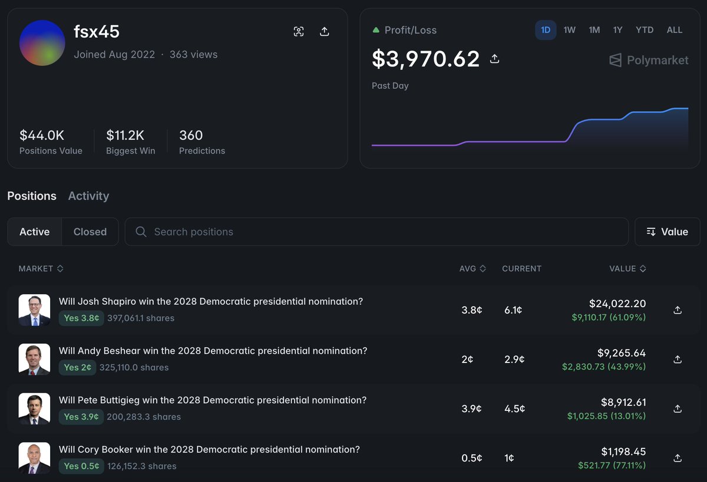
Task: Select the 1Y time range
Action: coord(617,30)
